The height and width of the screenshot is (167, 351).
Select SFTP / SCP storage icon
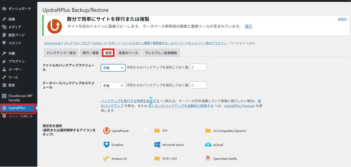157,159
